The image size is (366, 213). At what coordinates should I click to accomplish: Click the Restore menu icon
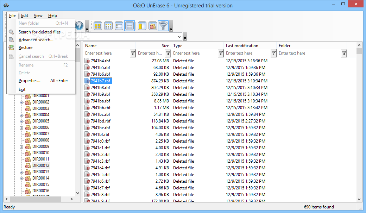11,48
